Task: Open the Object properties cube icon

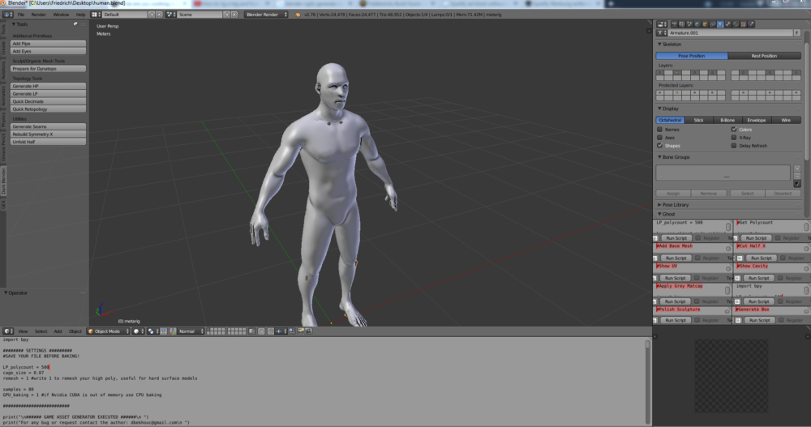Action: pos(705,24)
